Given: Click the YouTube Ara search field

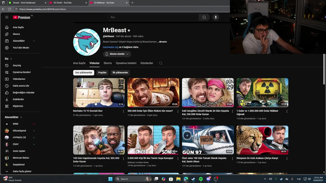Looking at the screenshot, I should click(153, 17).
